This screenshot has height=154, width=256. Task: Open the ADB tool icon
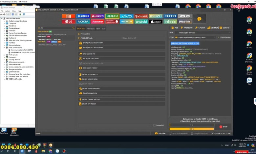click(174, 28)
